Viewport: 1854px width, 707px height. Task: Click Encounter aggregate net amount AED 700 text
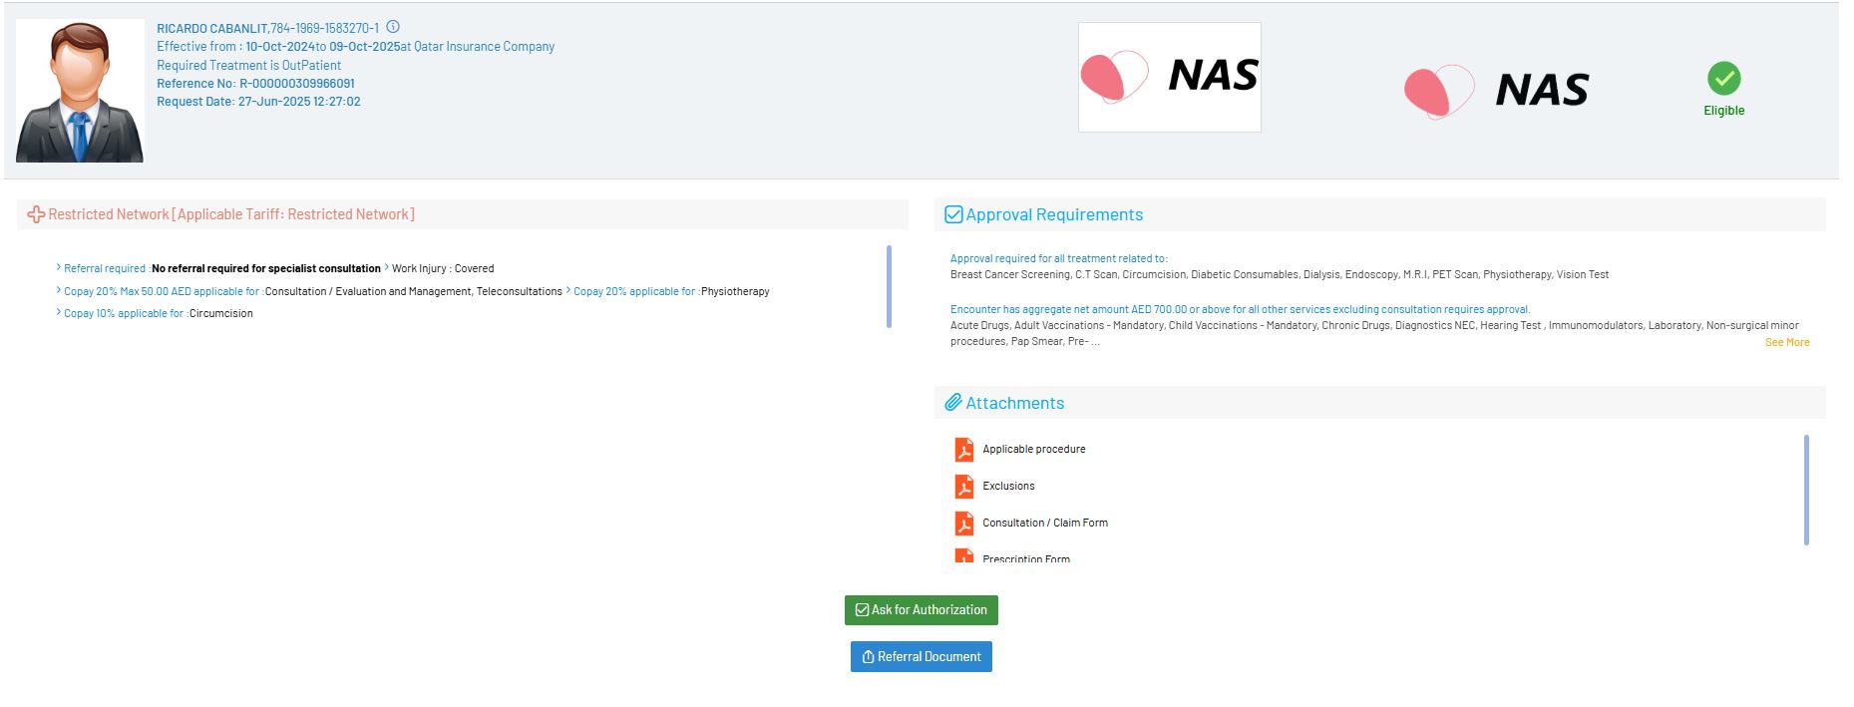pos(1240,309)
